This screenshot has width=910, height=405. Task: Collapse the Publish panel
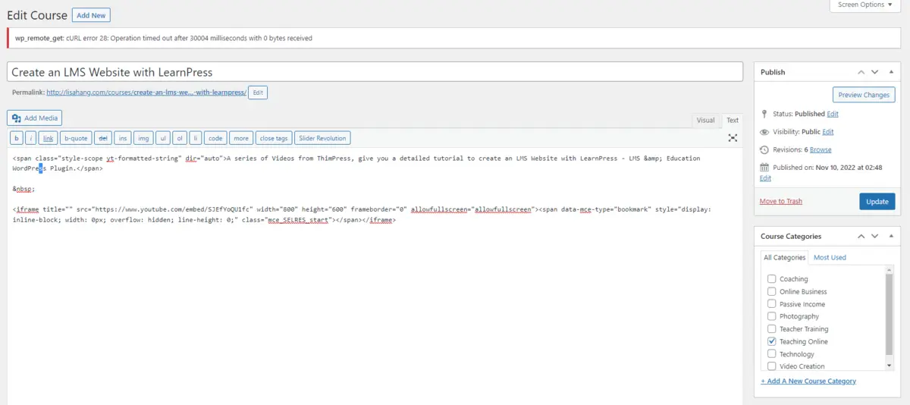coord(890,72)
